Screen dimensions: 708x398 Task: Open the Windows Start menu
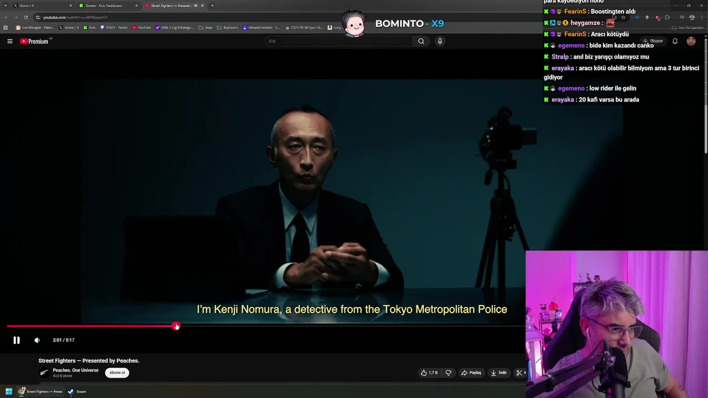[9, 391]
